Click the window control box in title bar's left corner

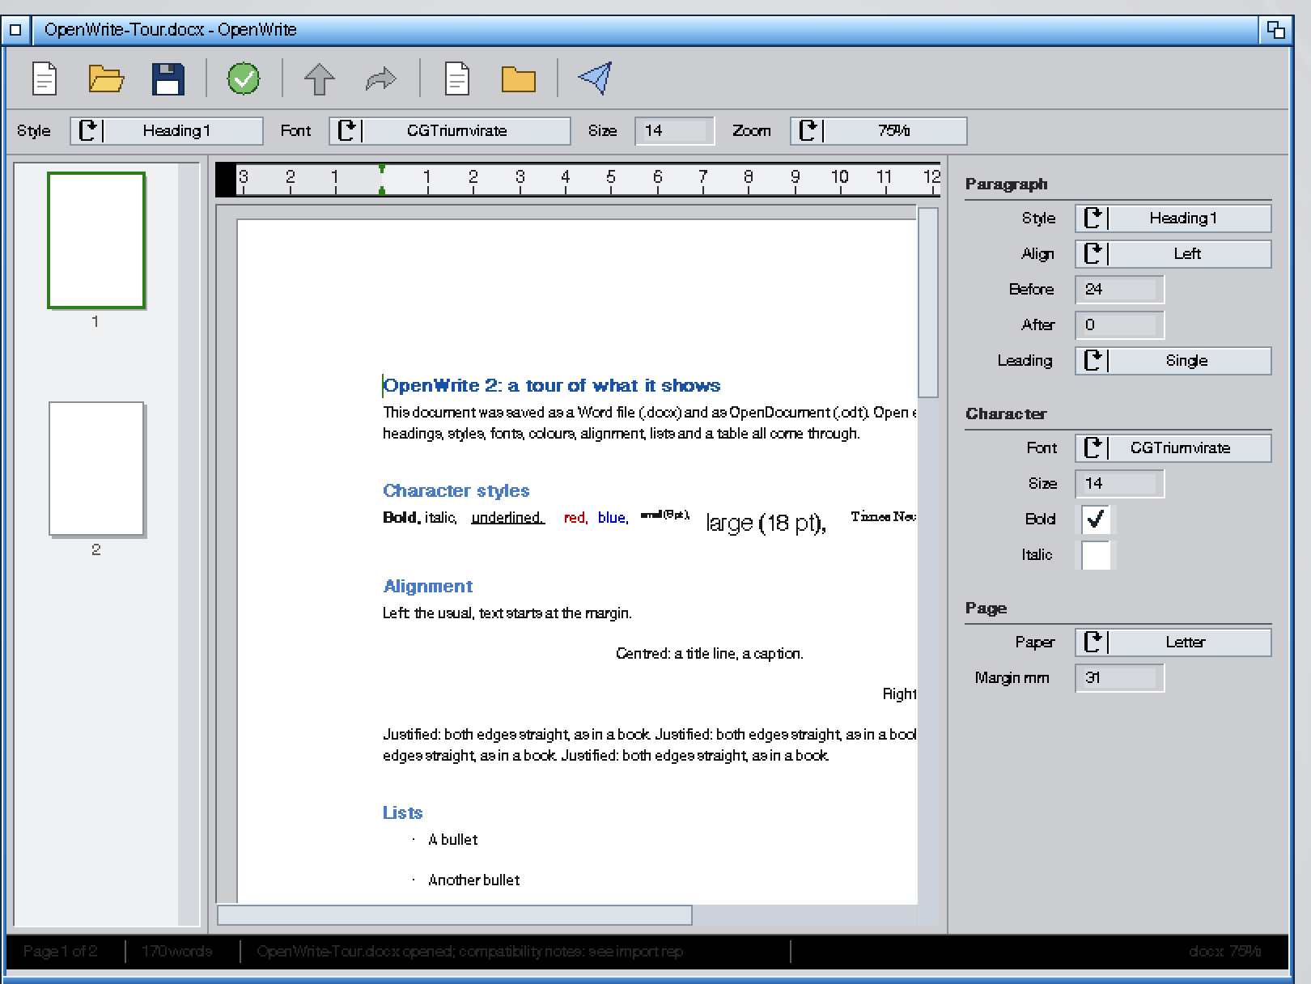click(x=15, y=30)
